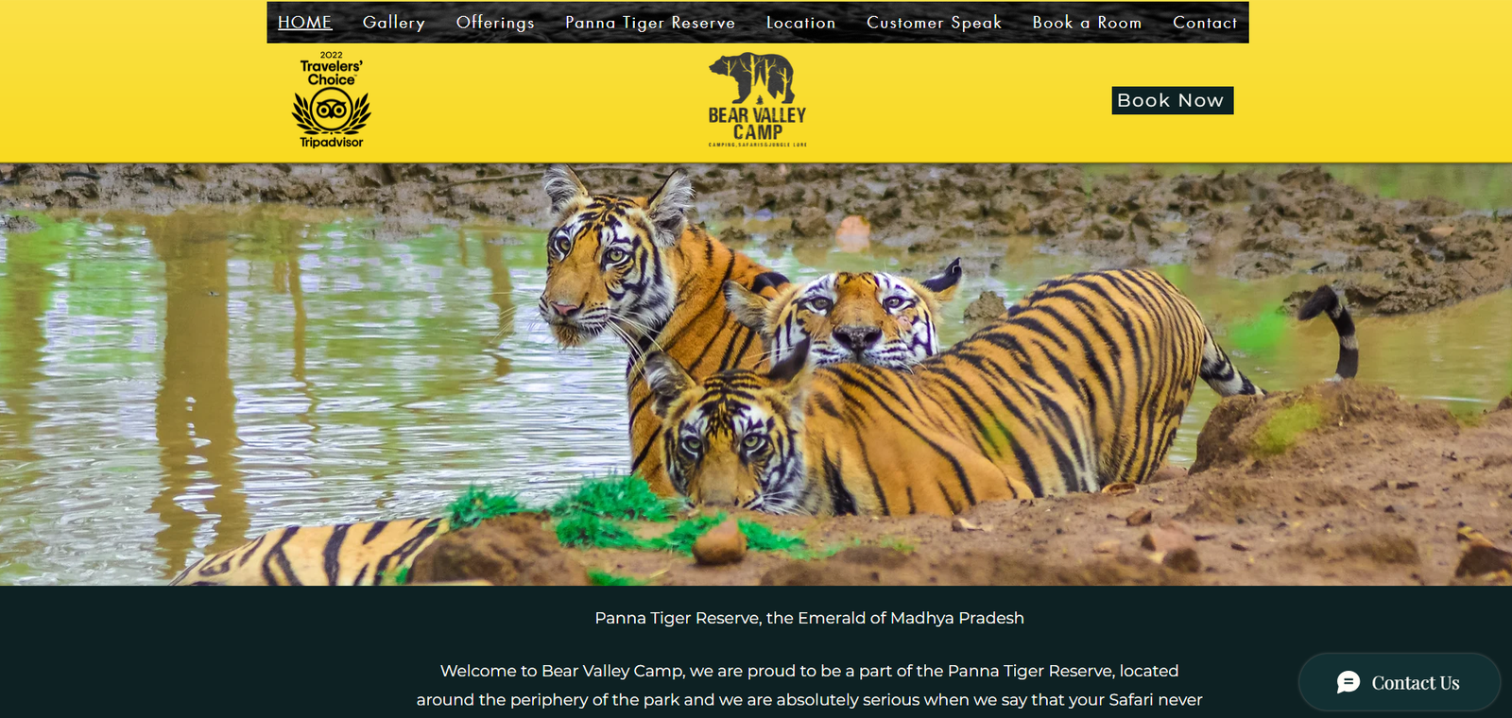Open the Offerings menu
Viewport: 1512px width, 718px height.
495,23
